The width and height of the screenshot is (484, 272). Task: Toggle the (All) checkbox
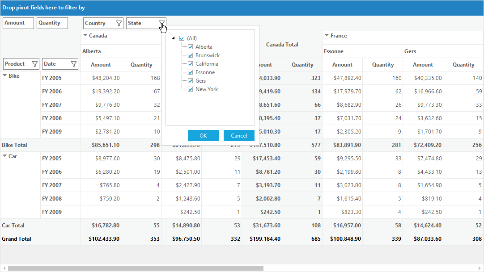coord(182,38)
